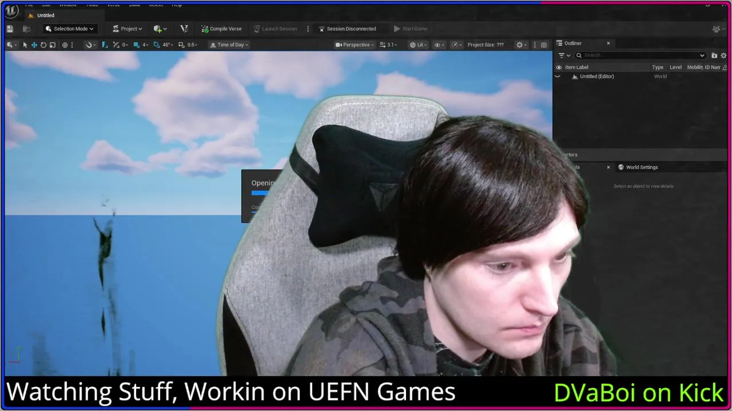Open the Outliner filter dropdown

click(564, 55)
